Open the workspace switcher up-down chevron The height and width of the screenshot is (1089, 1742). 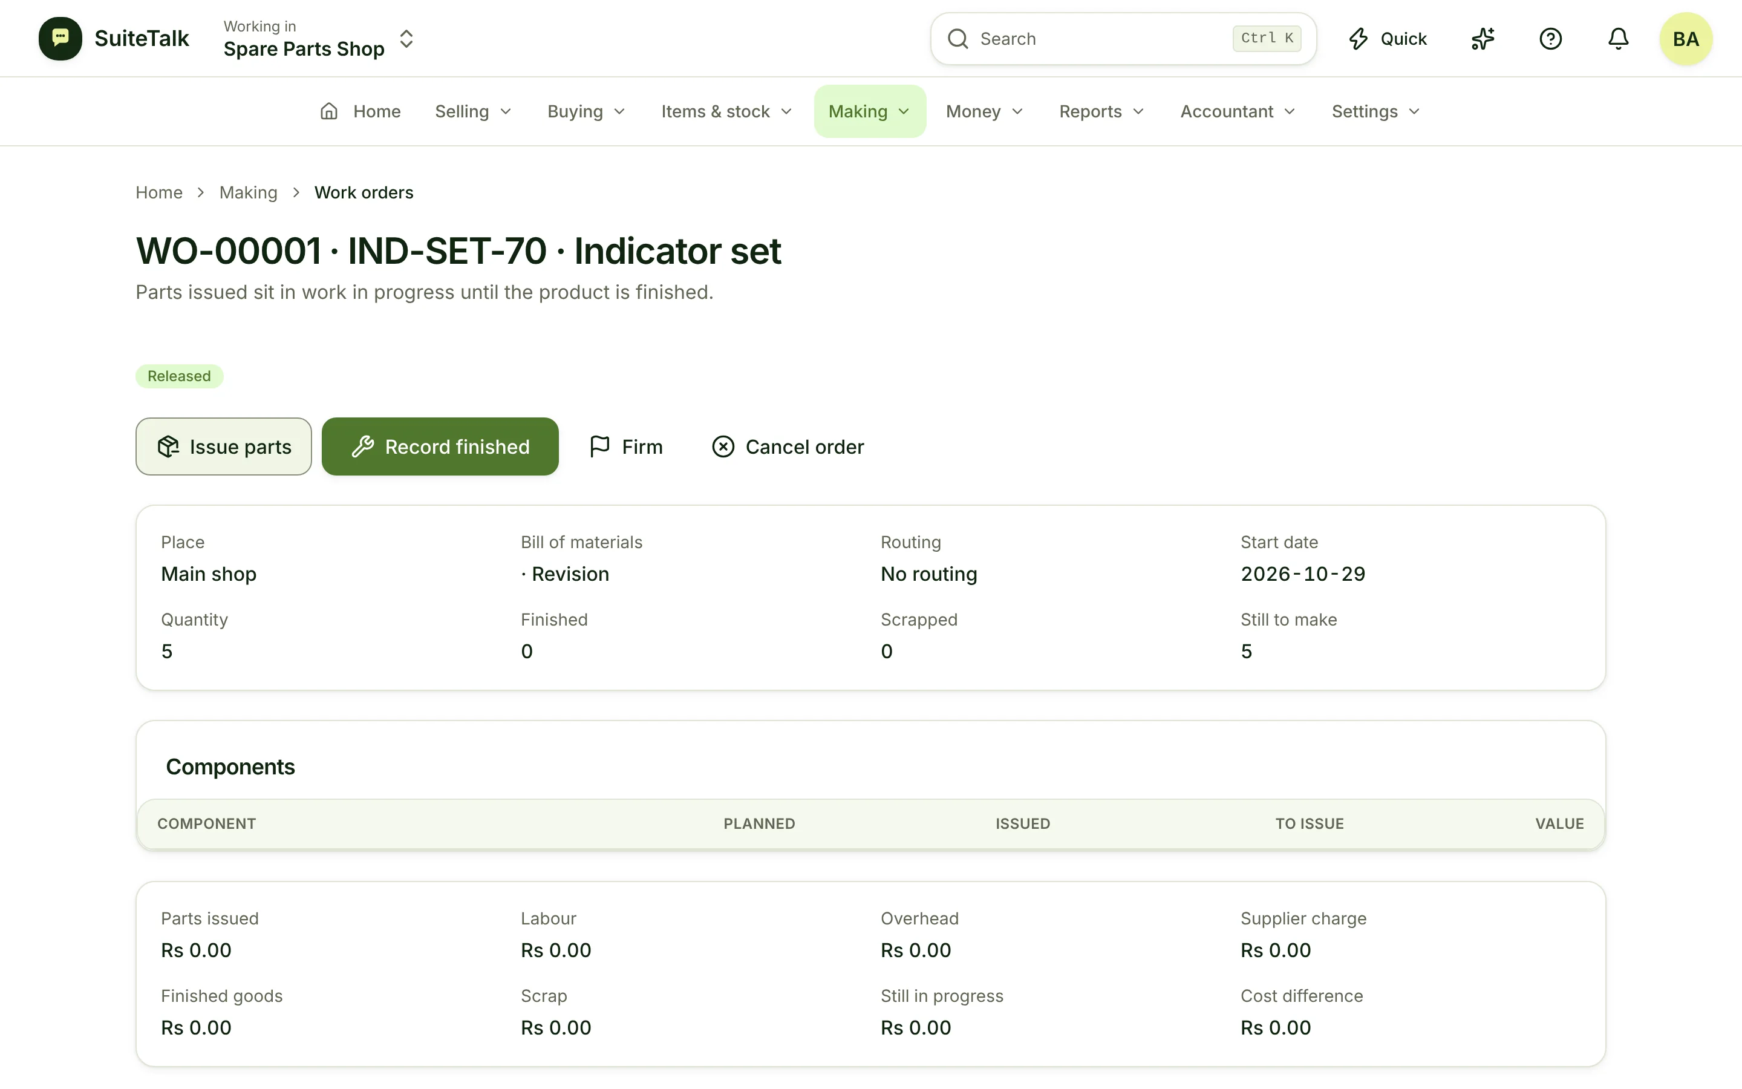(406, 39)
